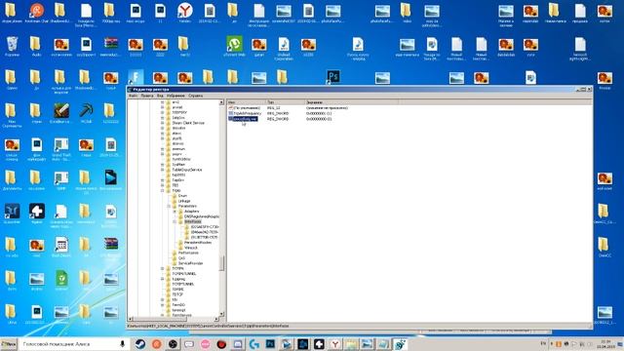Screen dimensions: 624x351
Task: Switch to Registry Editor taskbar button
Action: coord(400,344)
